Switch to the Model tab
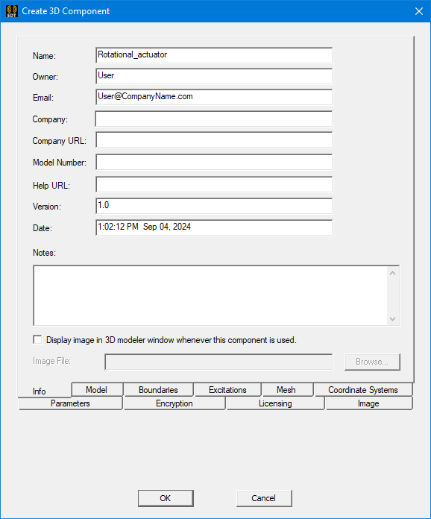The height and width of the screenshot is (519, 431). (x=97, y=389)
